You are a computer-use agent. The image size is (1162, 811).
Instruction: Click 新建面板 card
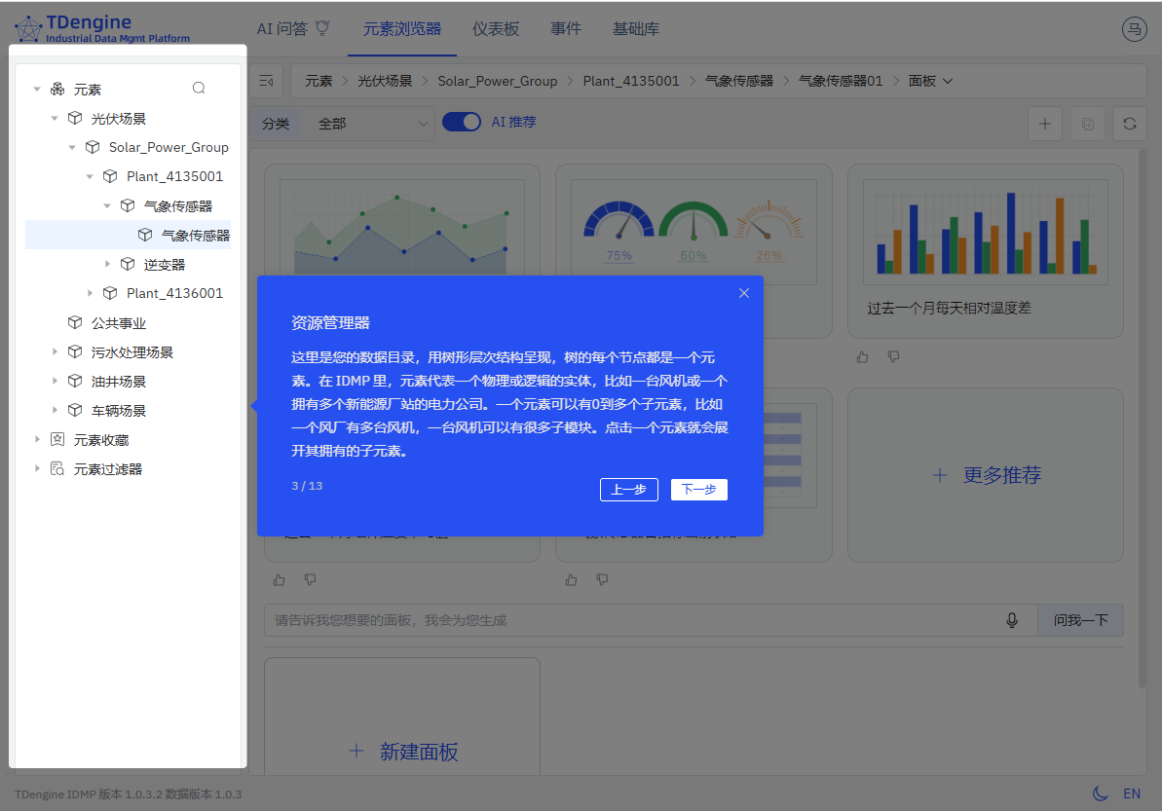[x=402, y=717]
